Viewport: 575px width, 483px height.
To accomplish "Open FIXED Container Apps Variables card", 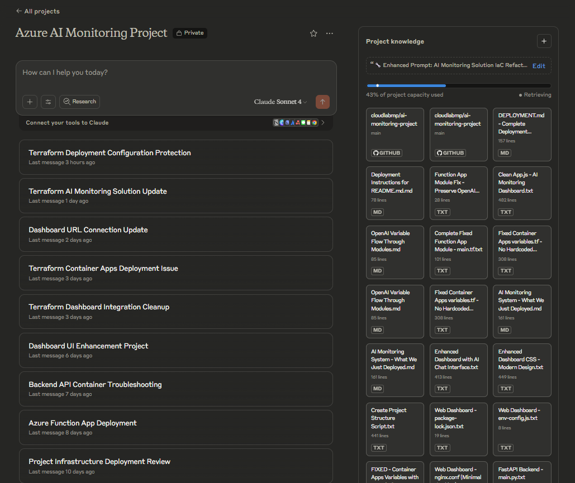I will point(395,473).
